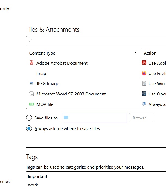Click the Firefox action icon for imap

click(144, 73)
